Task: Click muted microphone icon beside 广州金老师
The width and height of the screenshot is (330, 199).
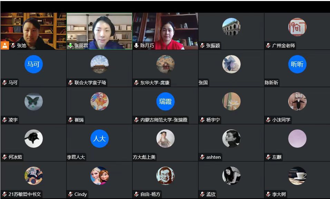Action: [x=268, y=45]
